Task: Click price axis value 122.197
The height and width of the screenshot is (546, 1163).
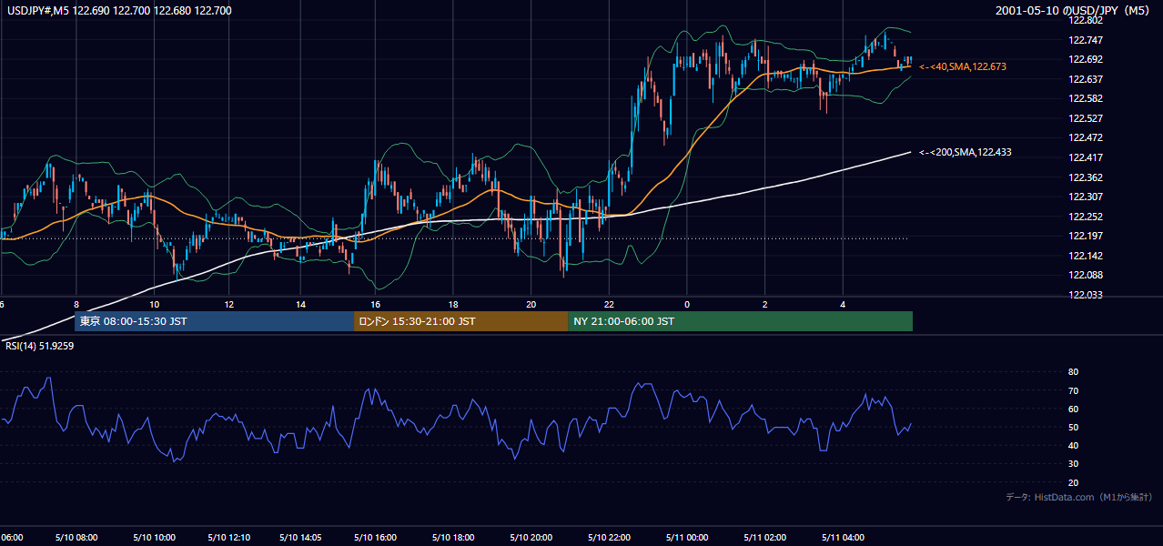Action: (x=1087, y=237)
